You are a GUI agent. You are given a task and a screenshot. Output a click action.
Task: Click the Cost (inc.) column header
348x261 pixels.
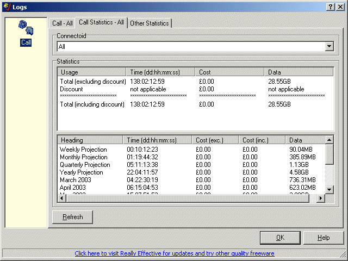pos(262,140)
